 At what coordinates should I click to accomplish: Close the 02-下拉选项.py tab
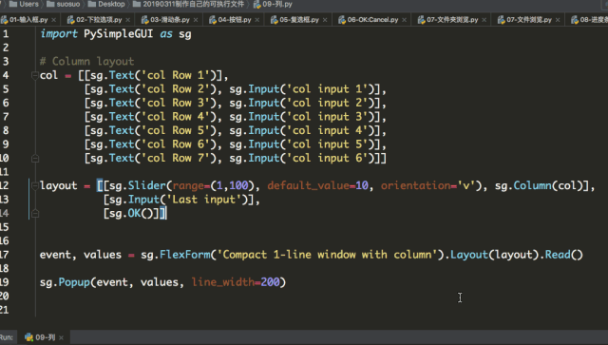point(127,20)
